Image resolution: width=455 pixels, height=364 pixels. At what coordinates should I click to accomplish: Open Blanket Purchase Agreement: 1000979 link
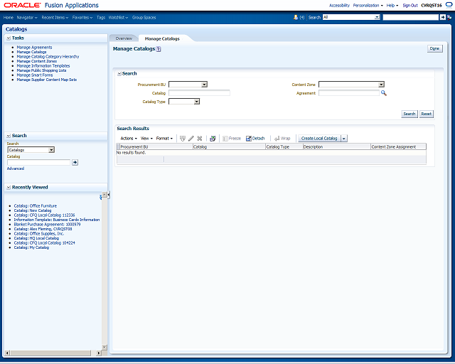pyautogui.click(x=48, y=225)
